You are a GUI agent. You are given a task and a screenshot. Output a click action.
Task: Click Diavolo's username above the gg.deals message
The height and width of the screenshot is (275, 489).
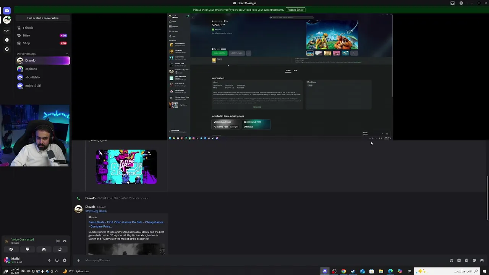click(x=90, y=207)
